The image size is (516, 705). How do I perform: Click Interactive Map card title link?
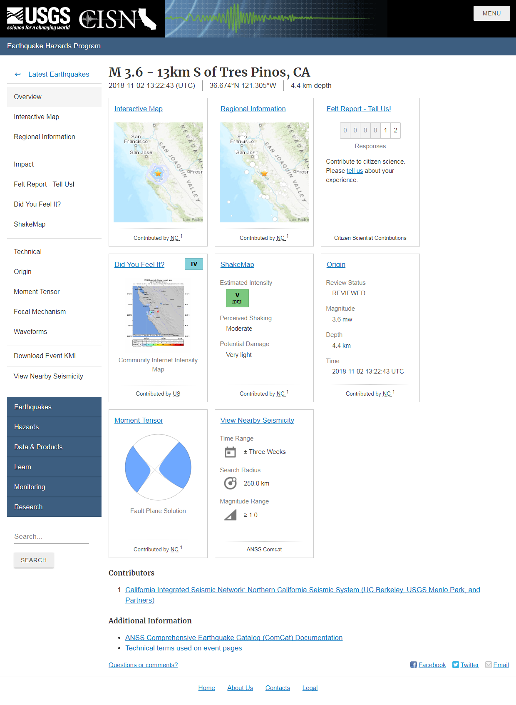click(139, 109)
